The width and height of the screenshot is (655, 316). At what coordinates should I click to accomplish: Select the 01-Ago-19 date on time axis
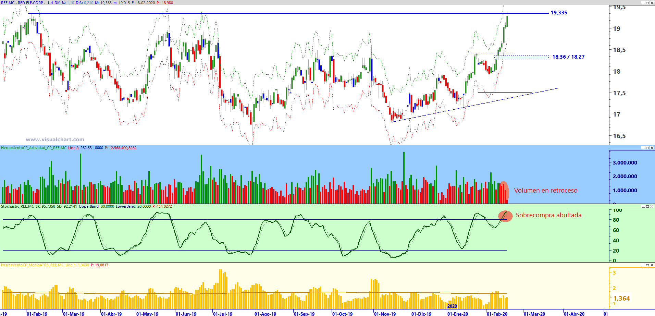[x=265, y=314]
